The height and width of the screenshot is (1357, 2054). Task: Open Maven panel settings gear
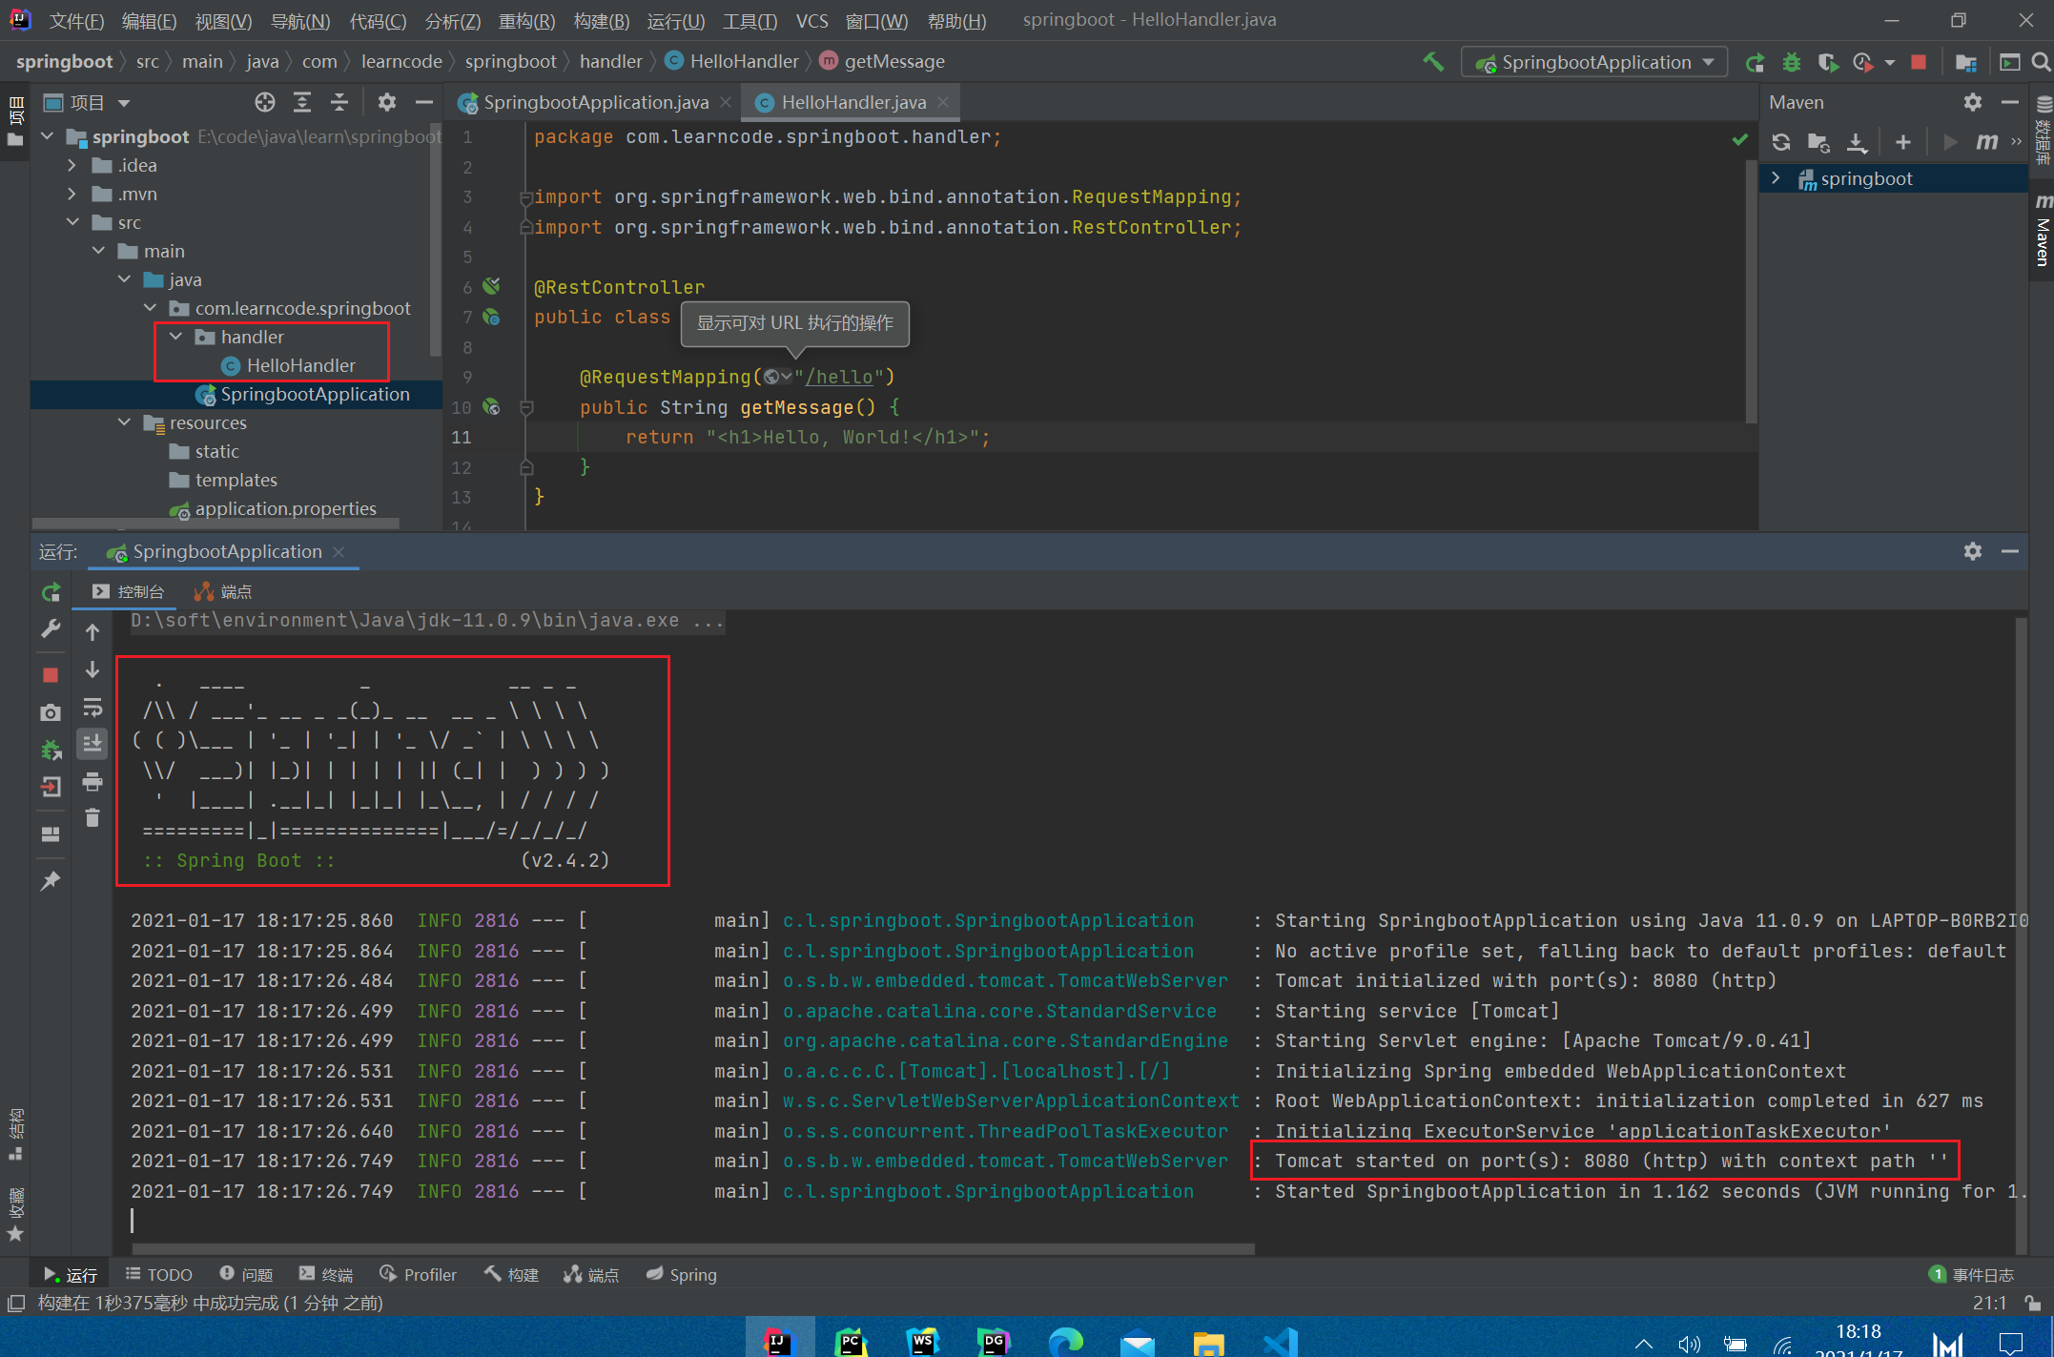(1973, 102)
